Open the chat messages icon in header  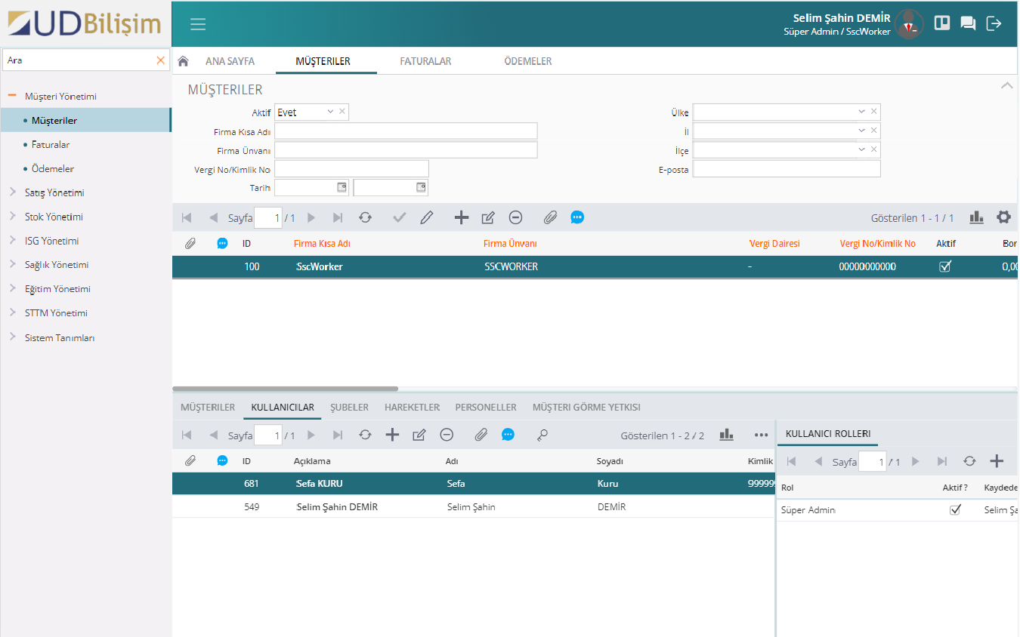tap(968, 23)
